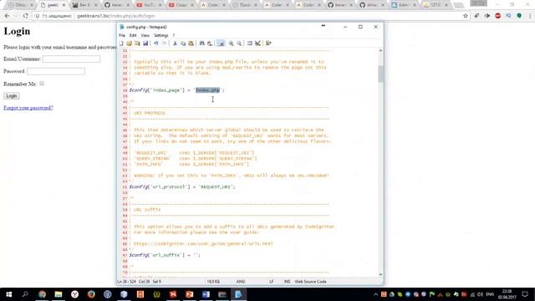The image size is (535, 301).
Task: Open File Explorer from the taskbar
Action: tap(59, 294)
